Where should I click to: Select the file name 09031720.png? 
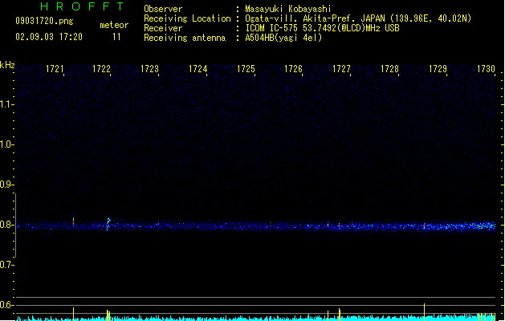(44, 21)
